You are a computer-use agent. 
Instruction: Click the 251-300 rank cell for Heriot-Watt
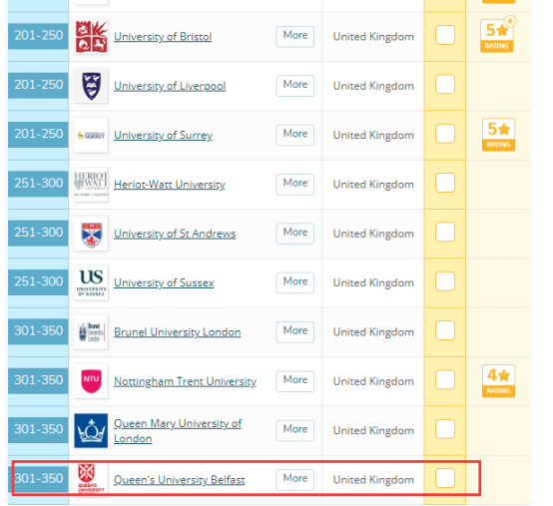click(x=39, y=184)
